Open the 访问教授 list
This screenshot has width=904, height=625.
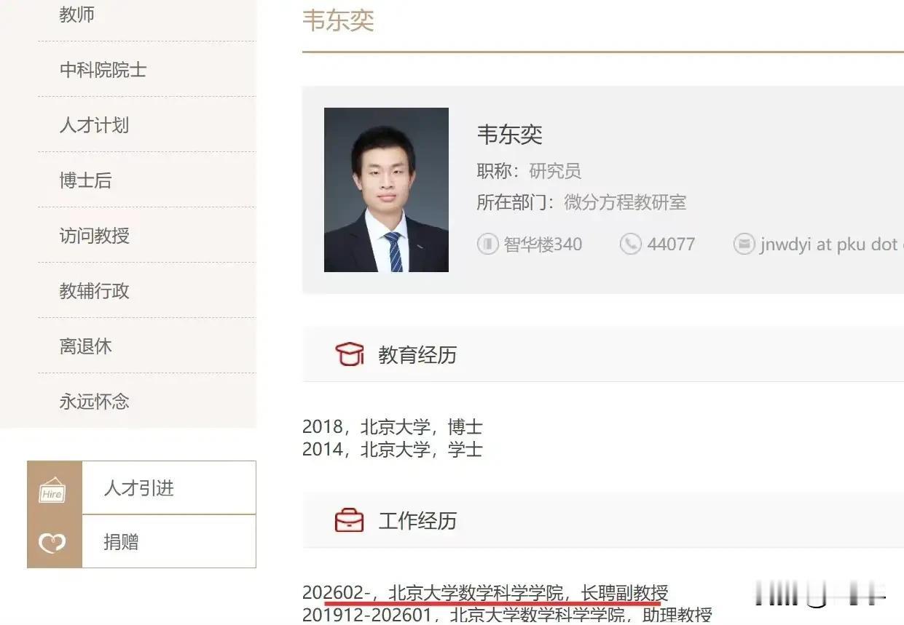click(94, 236)
